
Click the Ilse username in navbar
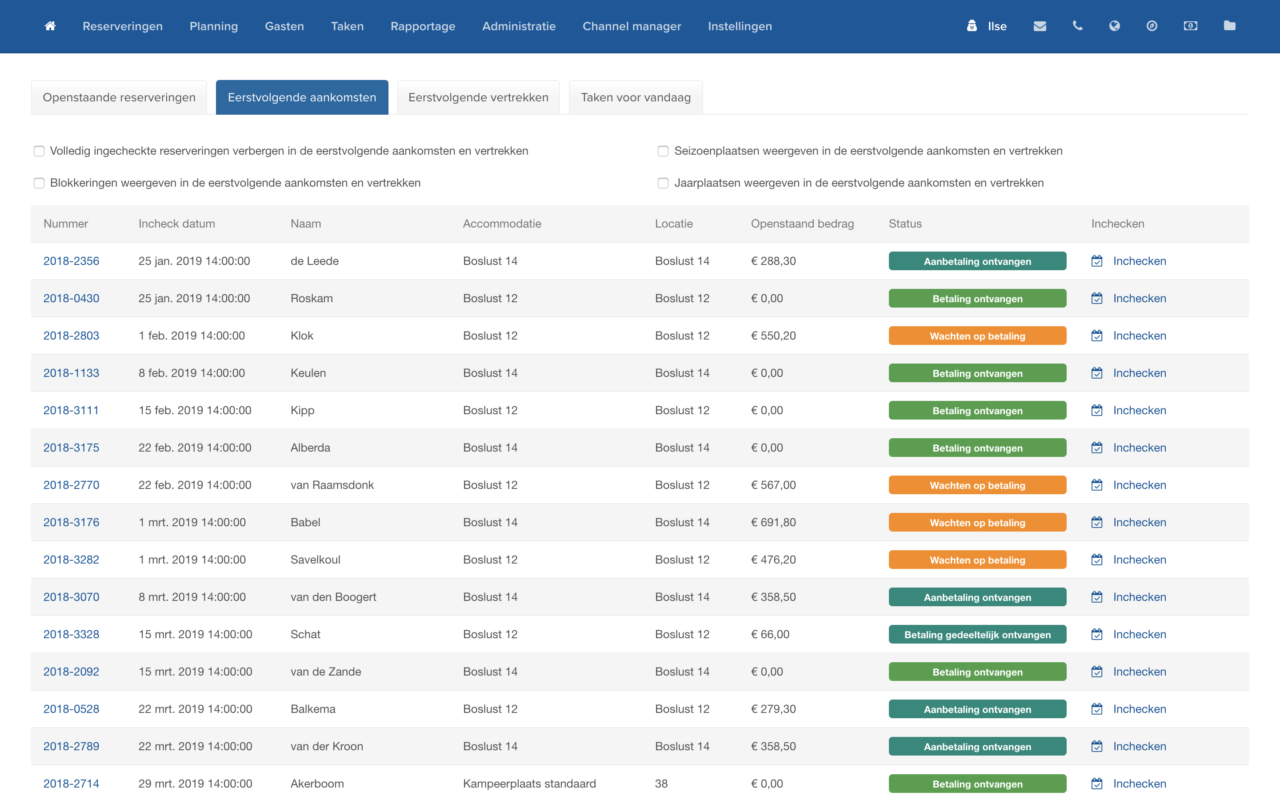pyautogui.click(x=997, y=26)
